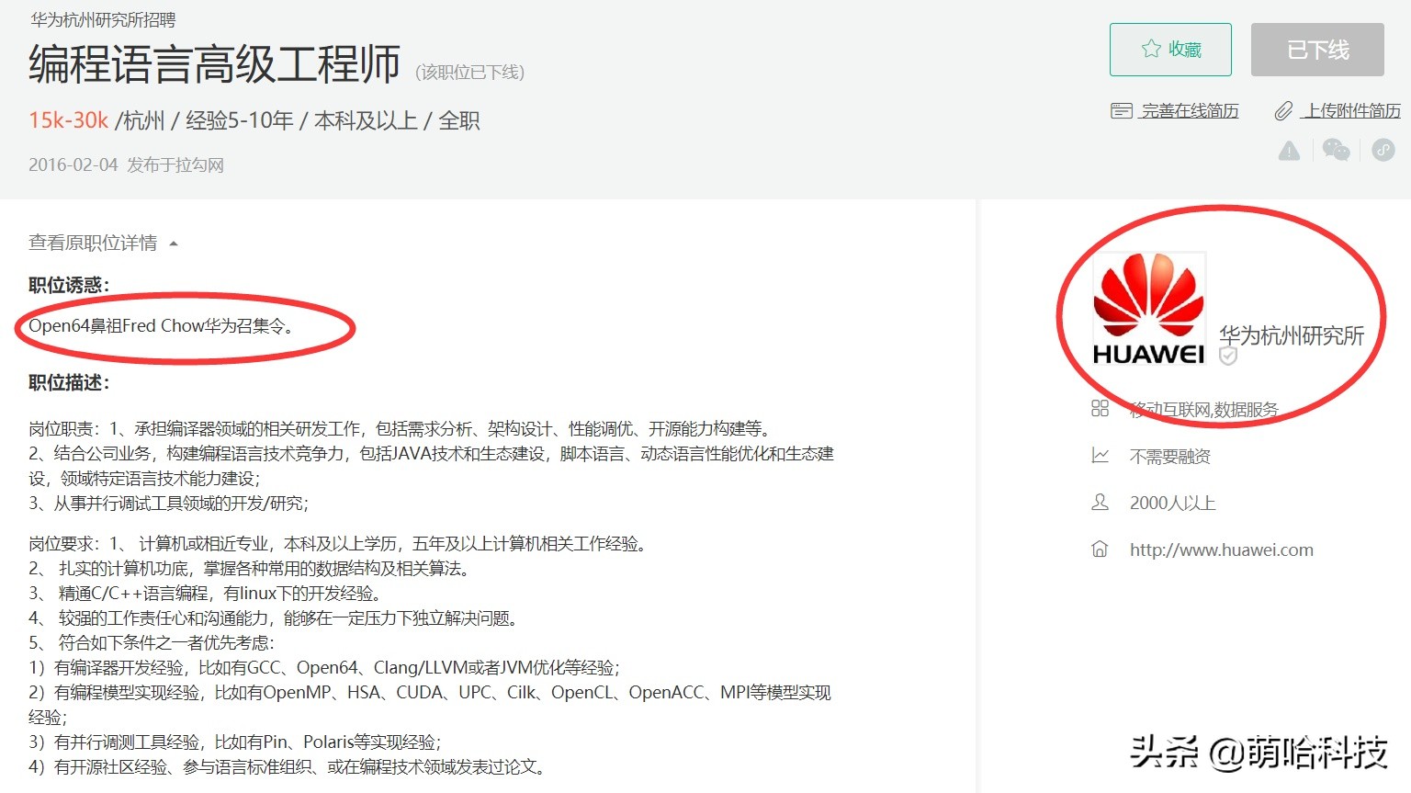Click the arrow beside 查看原职位详情

click(174, 243)
